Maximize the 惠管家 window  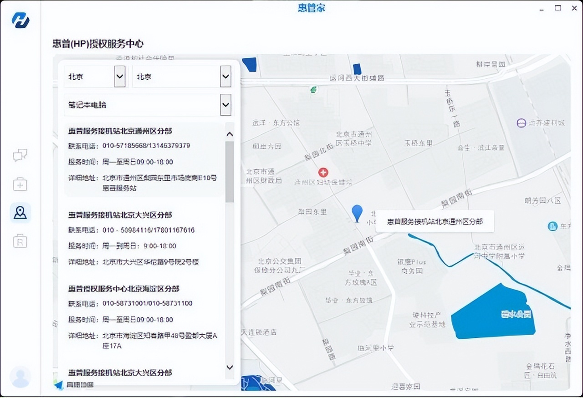point(558,8)
